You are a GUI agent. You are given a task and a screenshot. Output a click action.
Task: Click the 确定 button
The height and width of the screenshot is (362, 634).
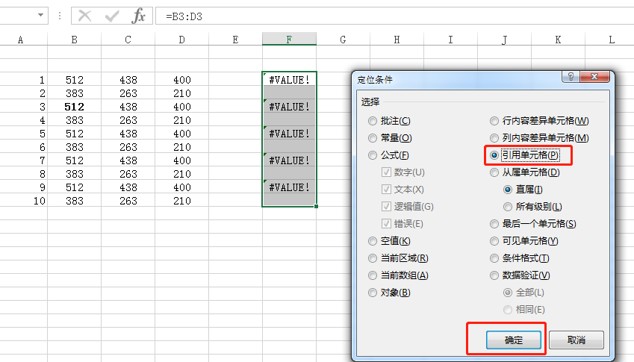pos(514,340)
